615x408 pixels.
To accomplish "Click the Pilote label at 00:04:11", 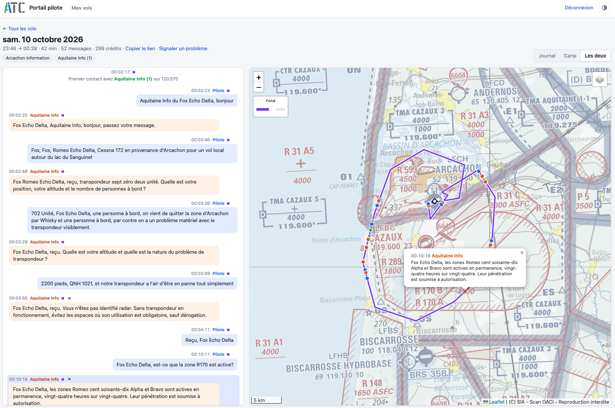I will (218, 330).
